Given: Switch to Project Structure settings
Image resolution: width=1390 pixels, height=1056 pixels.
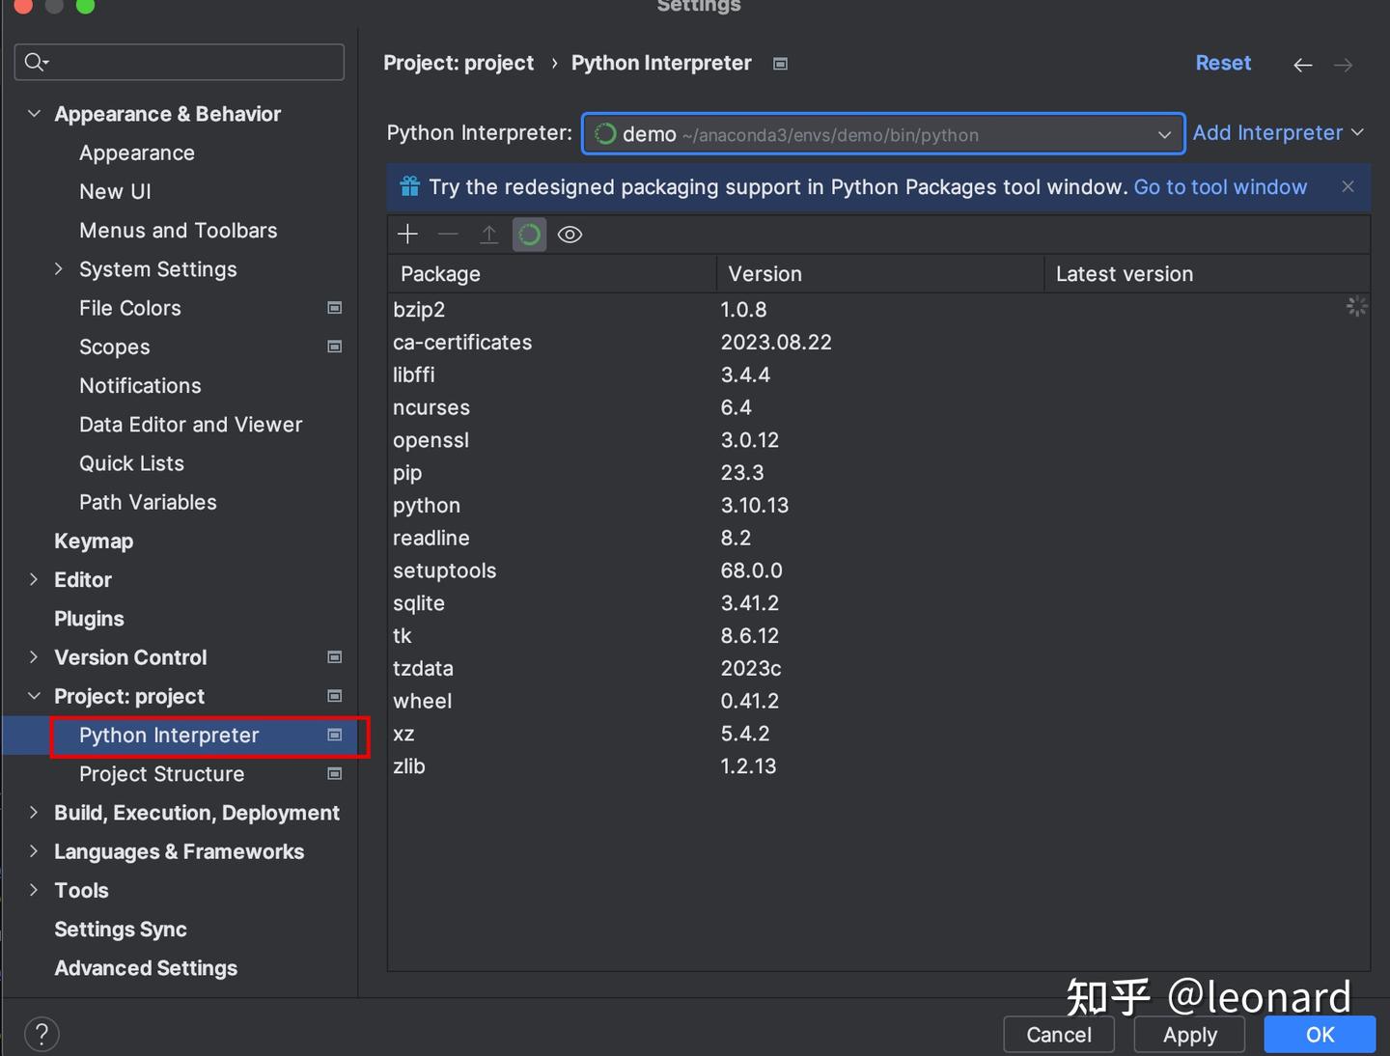Looking at the screenshot, I should (161, 774).
